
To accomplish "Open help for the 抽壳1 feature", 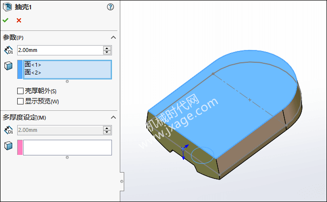I will pyautogui.click(x=110, y=7).
